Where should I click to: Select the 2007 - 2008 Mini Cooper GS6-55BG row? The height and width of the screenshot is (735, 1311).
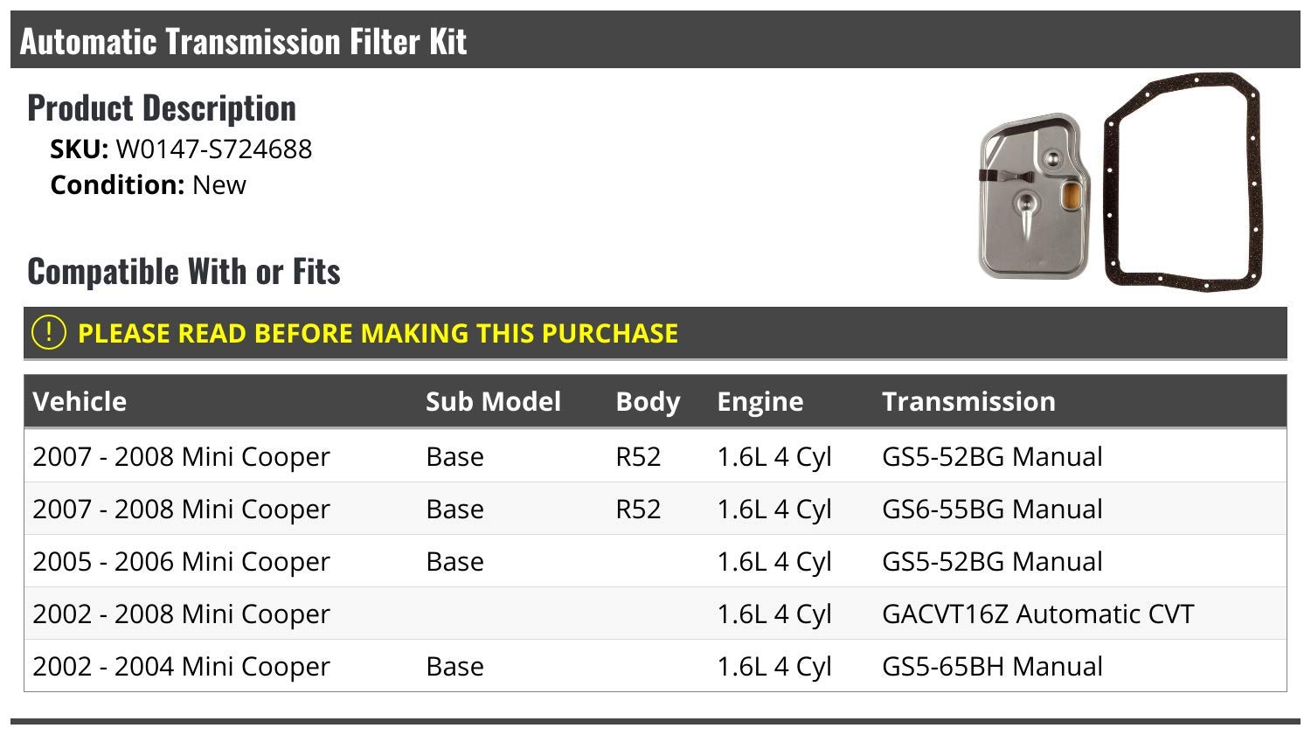[x=655, y=509]
